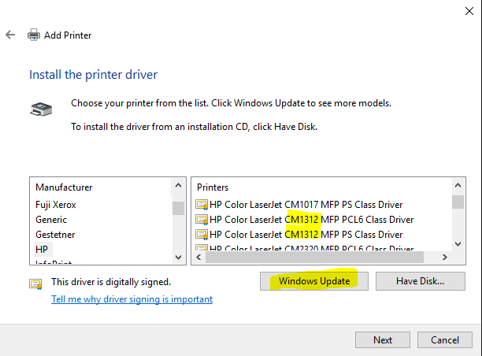The image size is (482, 356).
Task: Select Fuji Xerox manufacturer
Action: [57, 205]
